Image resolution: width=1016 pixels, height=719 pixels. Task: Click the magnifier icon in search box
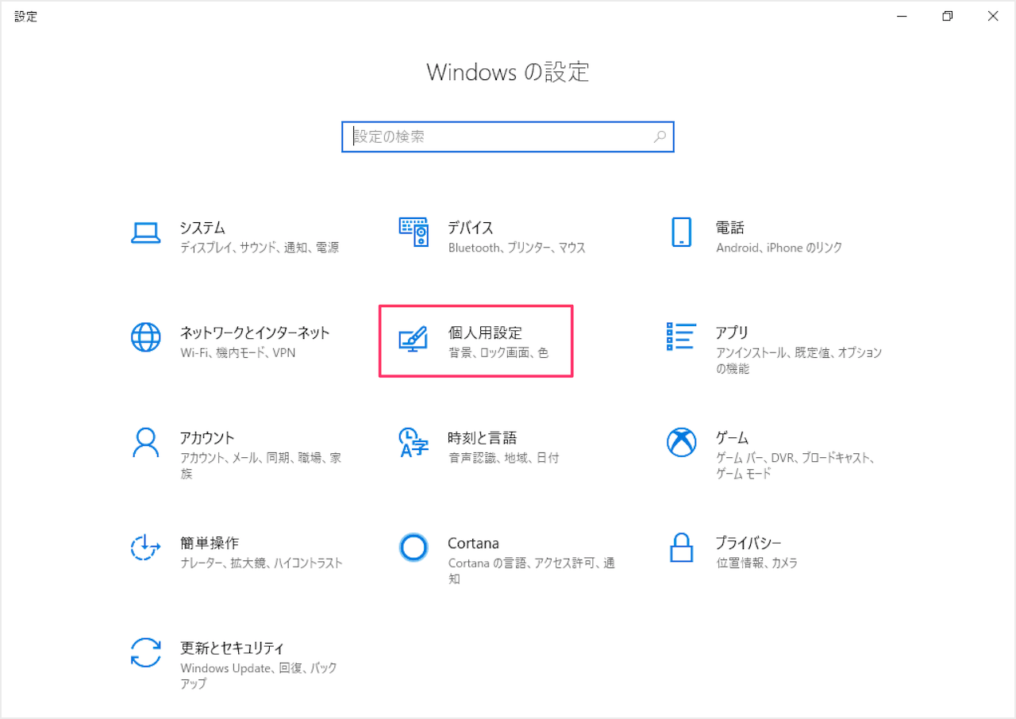click(x=660, y=136)
